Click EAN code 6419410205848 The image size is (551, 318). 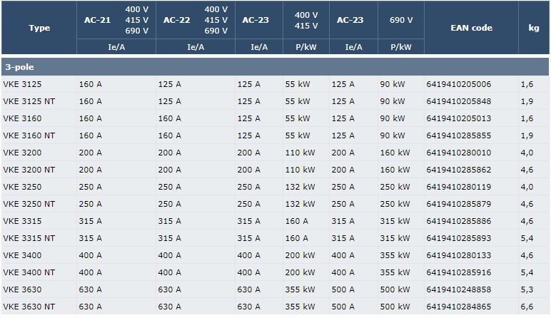pyautogui.click(x=459, y=101)
